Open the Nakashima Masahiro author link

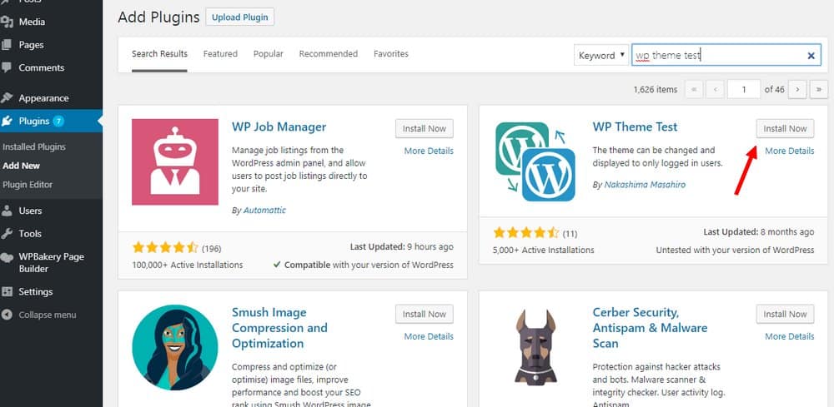[645, 185]
